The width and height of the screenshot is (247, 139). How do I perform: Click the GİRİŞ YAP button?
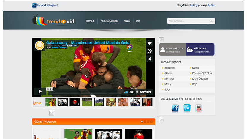[200, 50]
